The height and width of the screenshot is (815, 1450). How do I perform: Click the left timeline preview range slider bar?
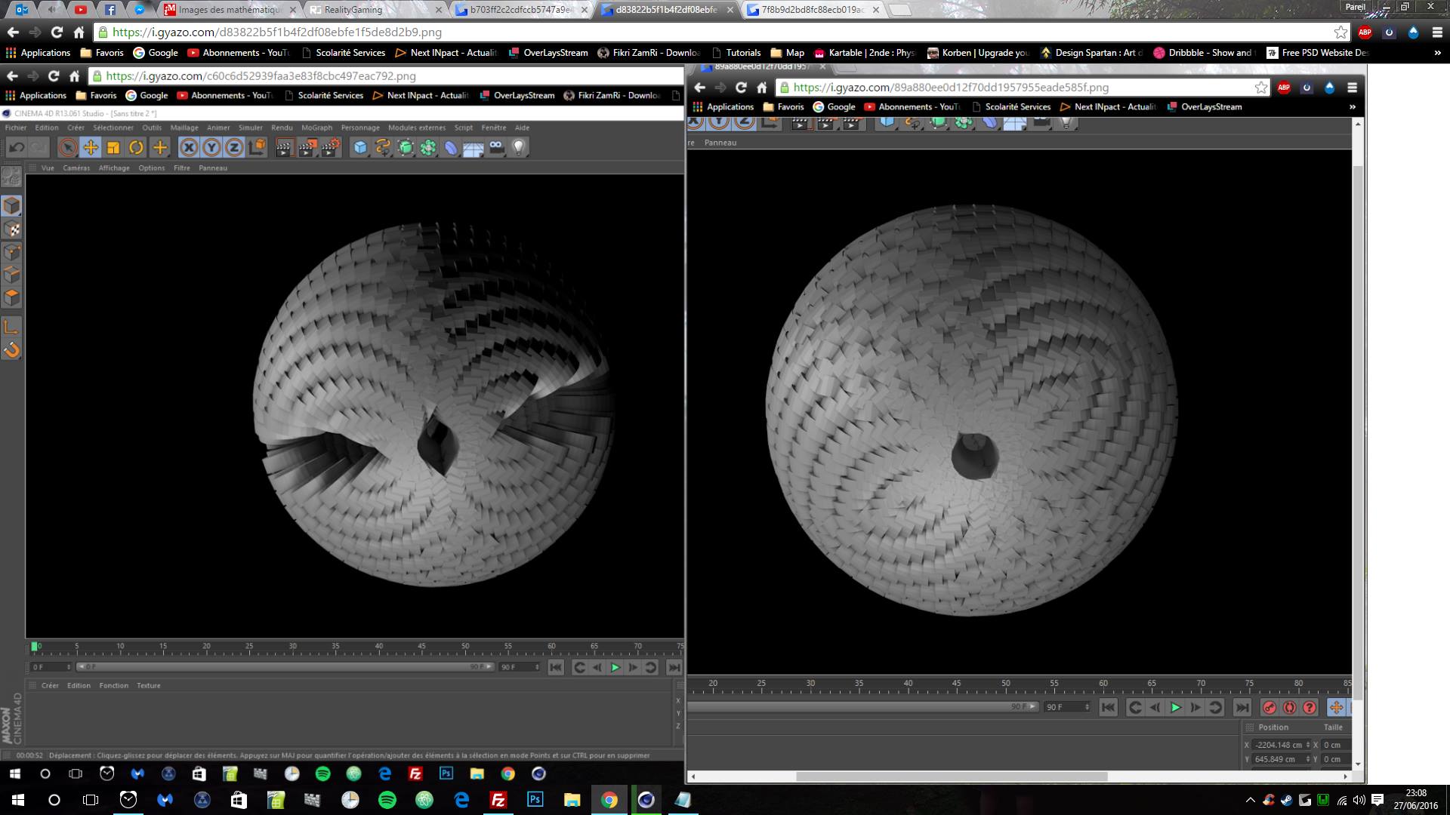pyautogui.click(x=284, y=667)
